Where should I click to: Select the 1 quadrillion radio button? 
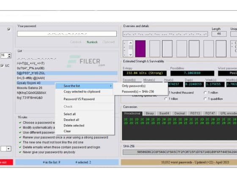click(205, 99)
